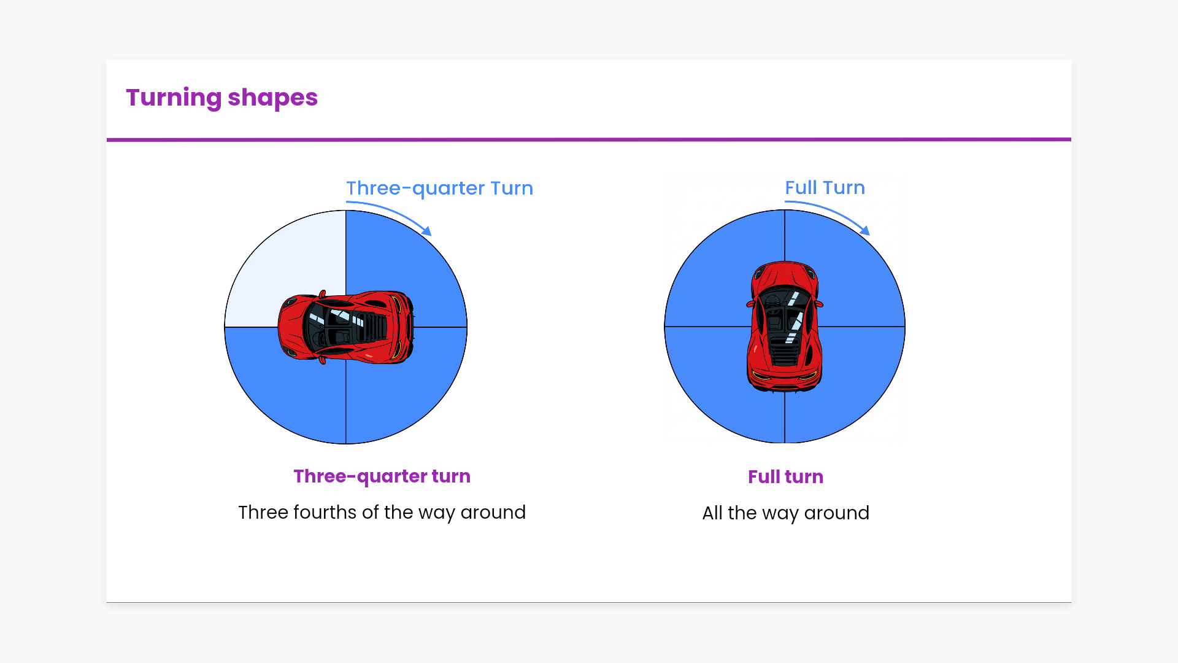Click the purple divider line under the title
The width and height of the screenshot is (1178, 663).
[589, 139]
